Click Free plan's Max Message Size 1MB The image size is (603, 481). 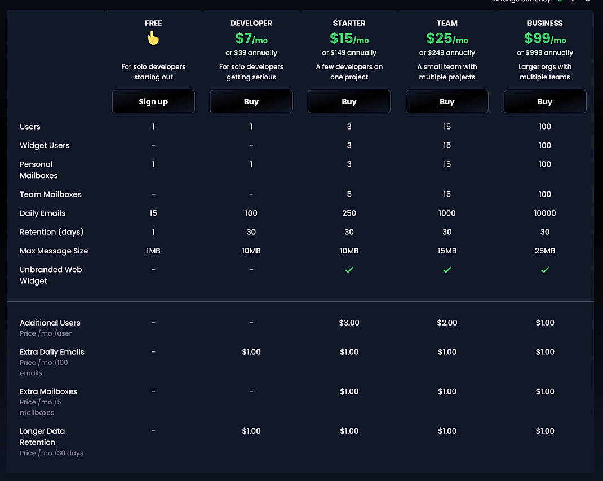coord(153,251)
